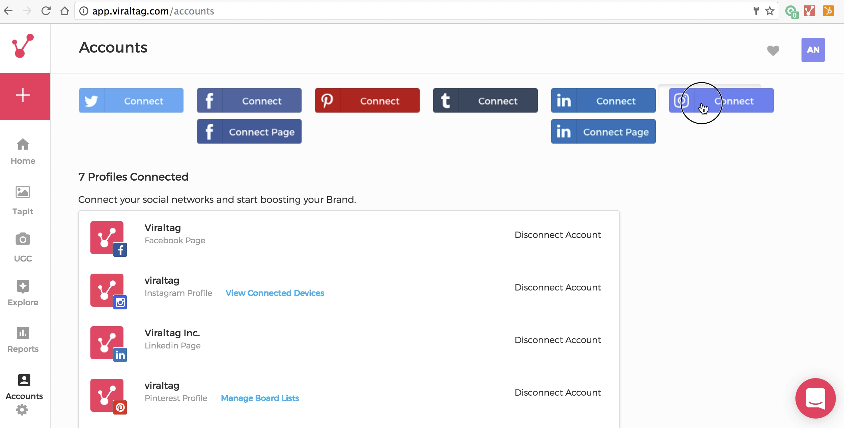This screenshot has height=428, width=844.
Task: Disconnect the Viraltag Inc. Linkedin Page
Action: [x=558, y=340]
